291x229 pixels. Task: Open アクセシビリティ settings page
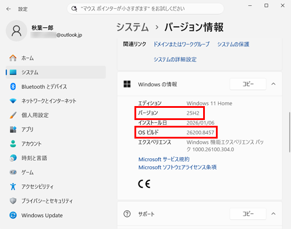pos(56,187)
